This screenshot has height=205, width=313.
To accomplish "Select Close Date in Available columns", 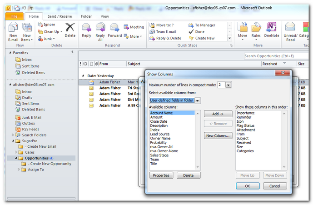I will click(x=159, y=121).
